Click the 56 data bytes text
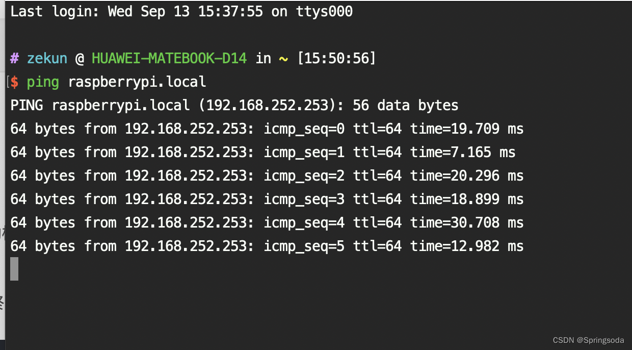 pos(405,106)
